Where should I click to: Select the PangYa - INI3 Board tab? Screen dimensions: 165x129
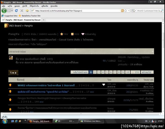(21, 20)
